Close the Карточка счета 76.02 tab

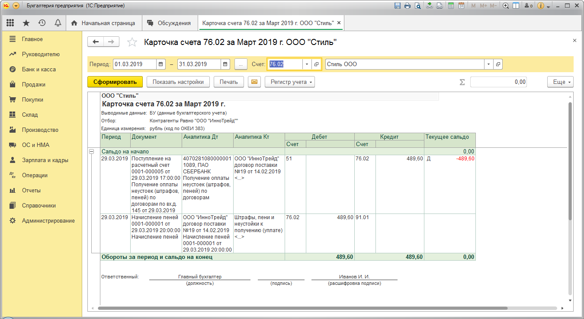[339, 23]
